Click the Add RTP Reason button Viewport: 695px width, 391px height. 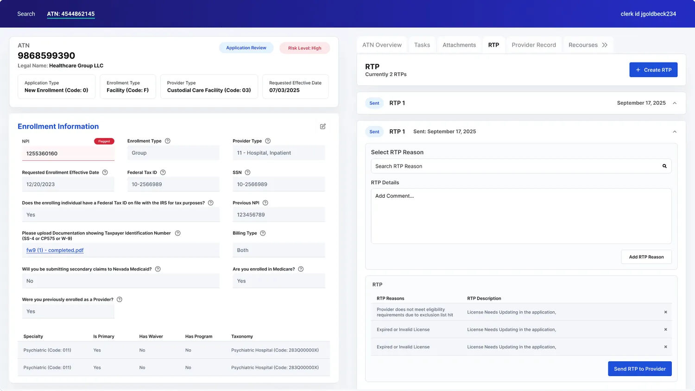coord(646,257)
